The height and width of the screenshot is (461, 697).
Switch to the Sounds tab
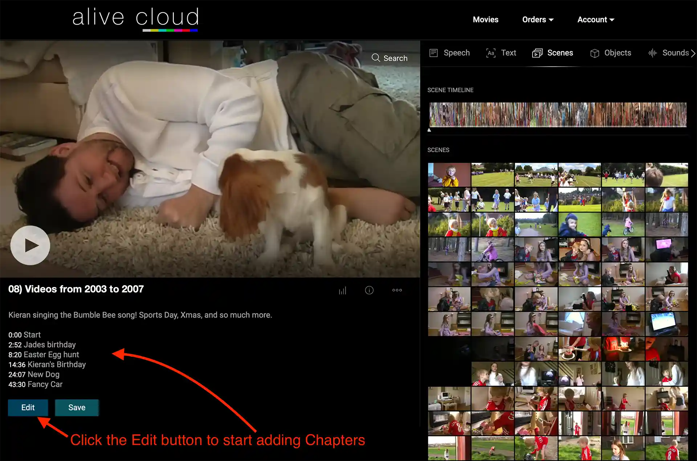(668, 53)
